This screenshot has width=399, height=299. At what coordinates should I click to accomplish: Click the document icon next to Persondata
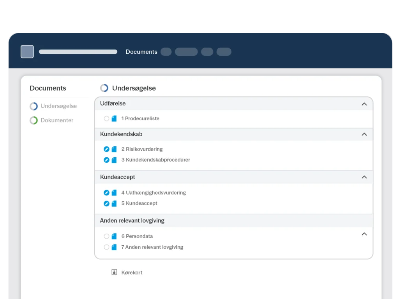pyautogui.click(x=114, y=236)
